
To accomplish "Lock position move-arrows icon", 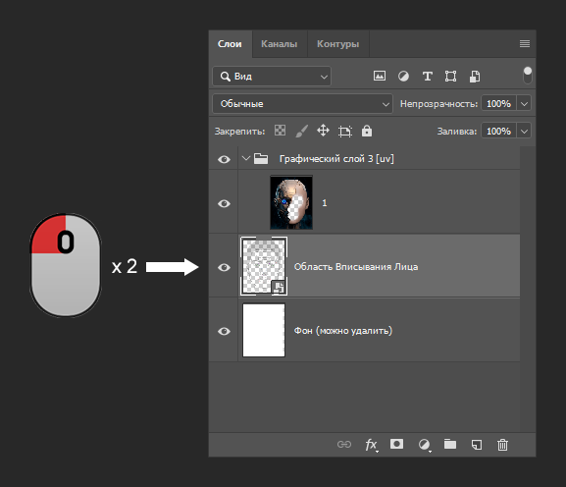I will click(x=323, y=131).
